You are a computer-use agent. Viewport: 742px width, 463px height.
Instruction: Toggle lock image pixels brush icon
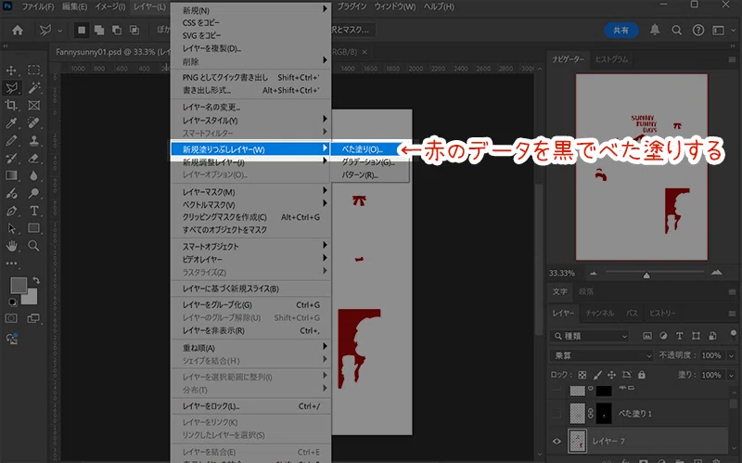click(597, 375)
